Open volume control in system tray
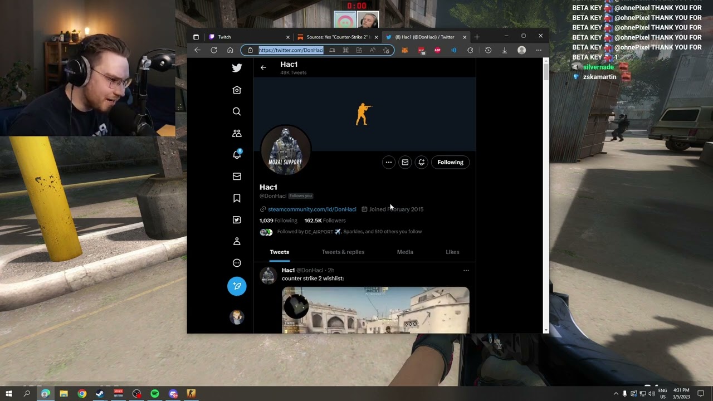 click(x=652, y=394)
